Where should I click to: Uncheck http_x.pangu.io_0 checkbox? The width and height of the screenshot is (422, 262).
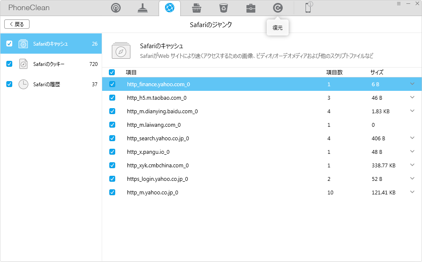(112, 152)
